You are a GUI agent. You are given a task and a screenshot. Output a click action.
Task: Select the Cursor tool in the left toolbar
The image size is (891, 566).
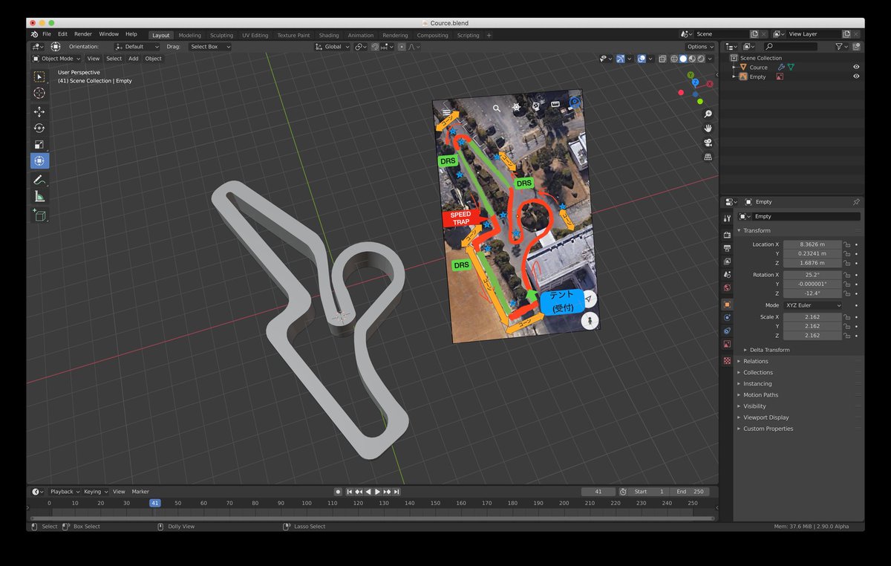pos(39,93)
